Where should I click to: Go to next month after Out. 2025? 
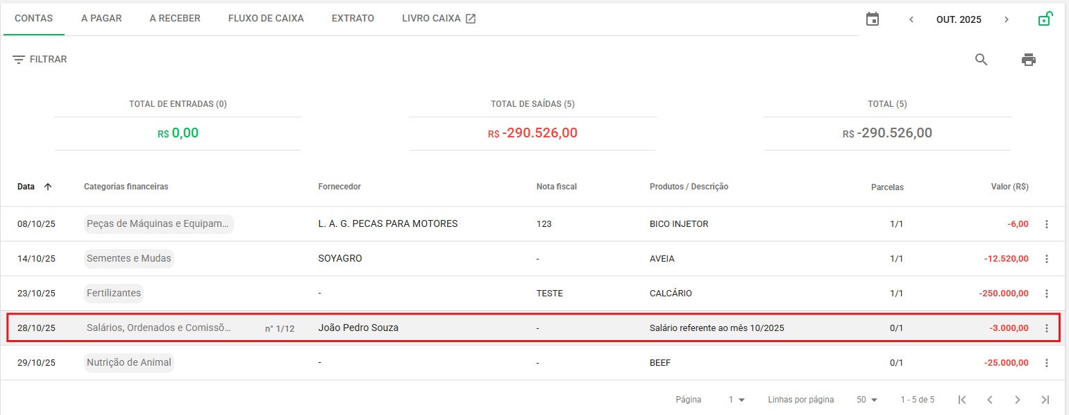point(1007,19)
